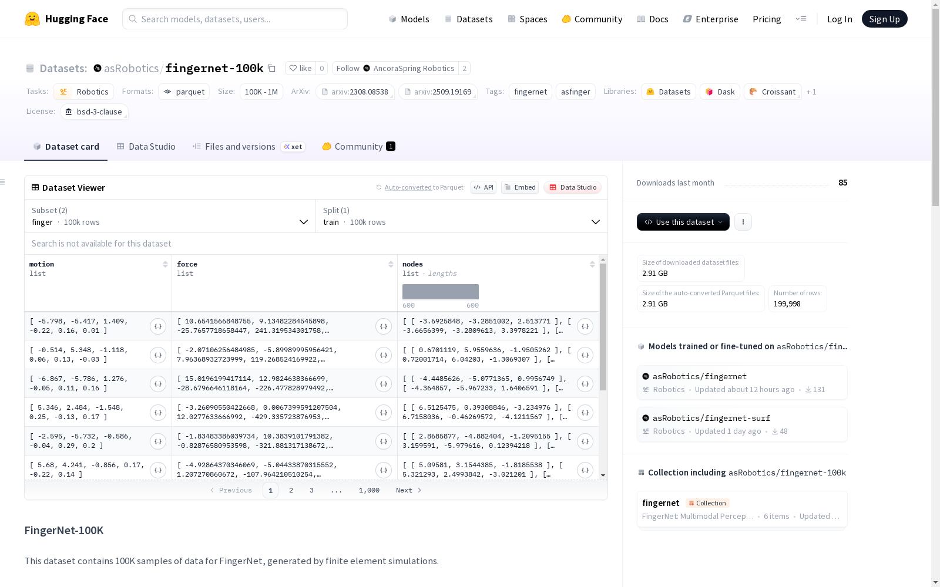The image size is (940, 587).
Task: Expand the nodes cell starting with 6.5125475
Action: pos(585,413)
